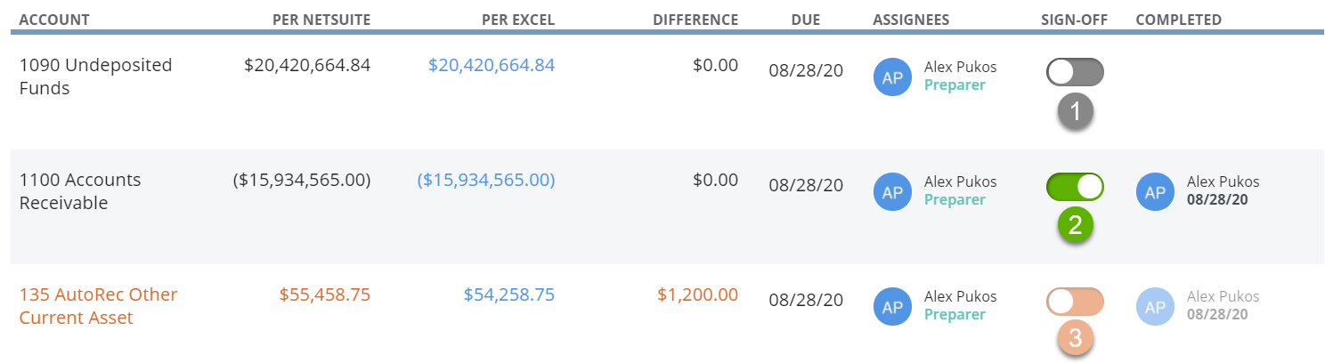Click AP avatar for Undeposited Funds assignee
The image size is (1333, 363).
(892, 77)
